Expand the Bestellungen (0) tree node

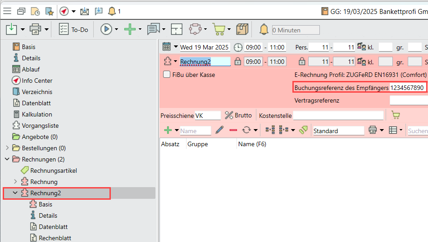coord(7,148)
